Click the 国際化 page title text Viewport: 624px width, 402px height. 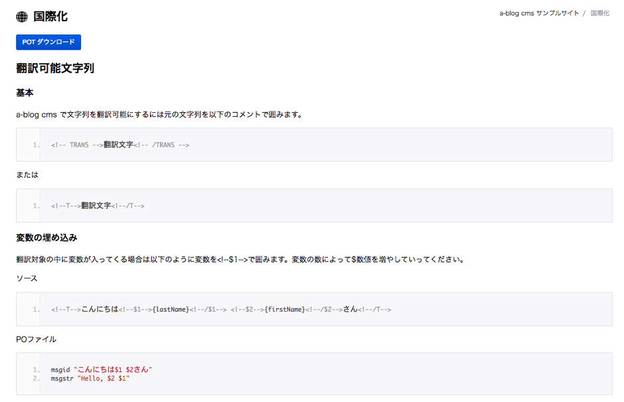click(50, 17)
